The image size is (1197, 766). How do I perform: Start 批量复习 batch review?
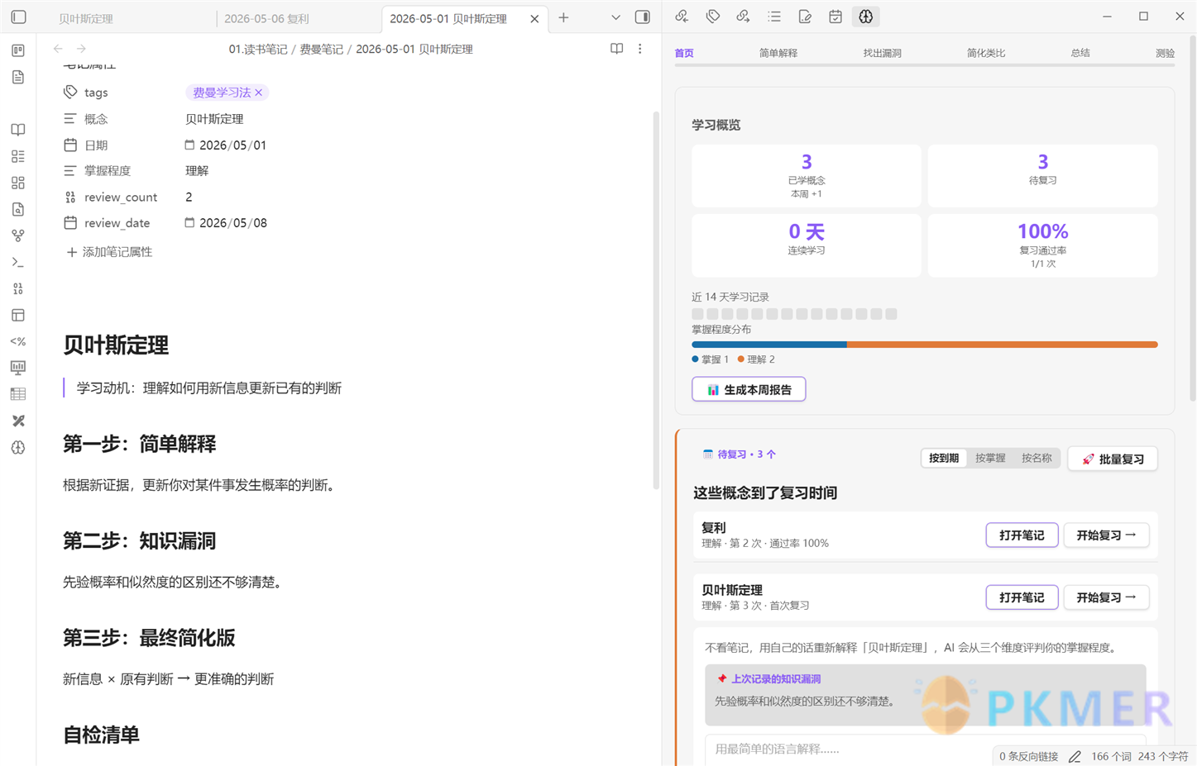(1113, 459)
